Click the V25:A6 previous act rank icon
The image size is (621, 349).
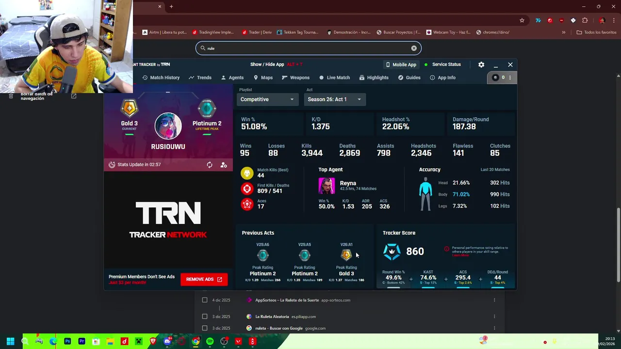click(262, 255)
